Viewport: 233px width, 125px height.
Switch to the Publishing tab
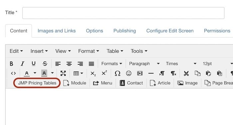tap(124, 31)
